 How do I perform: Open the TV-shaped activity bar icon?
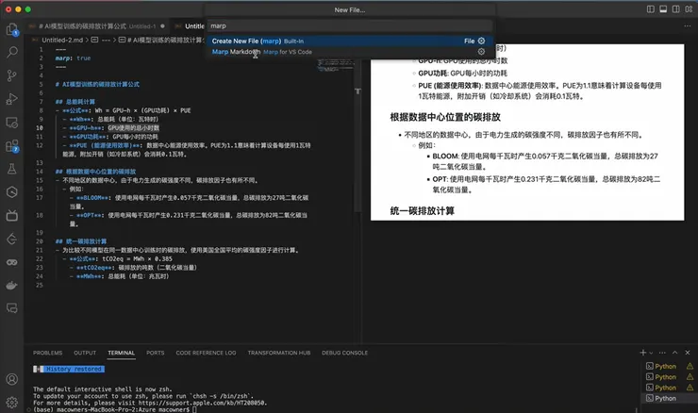point(12,215)
